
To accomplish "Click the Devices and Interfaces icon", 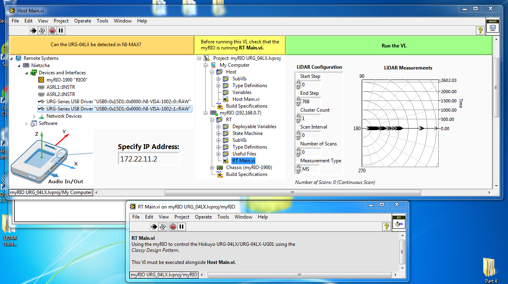I will (34, 73).
